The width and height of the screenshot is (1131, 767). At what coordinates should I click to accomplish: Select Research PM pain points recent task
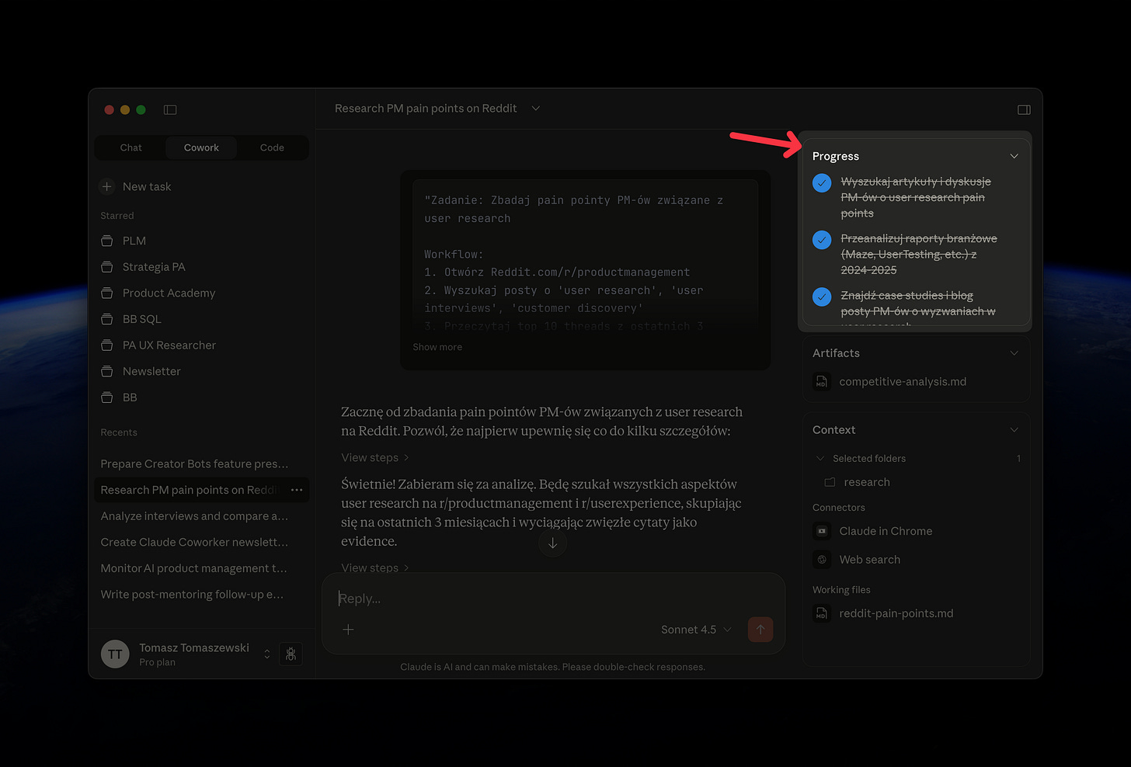click(x=189, y=490)
